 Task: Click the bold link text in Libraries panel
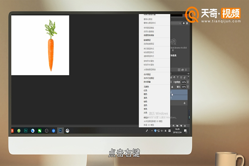pyautogui.click(x=173, y=56)
